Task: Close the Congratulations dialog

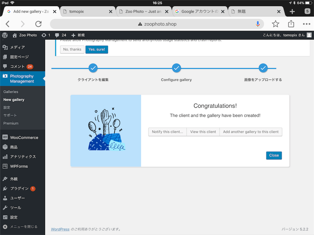Action: pyautogui.click(x=274, y=155)
